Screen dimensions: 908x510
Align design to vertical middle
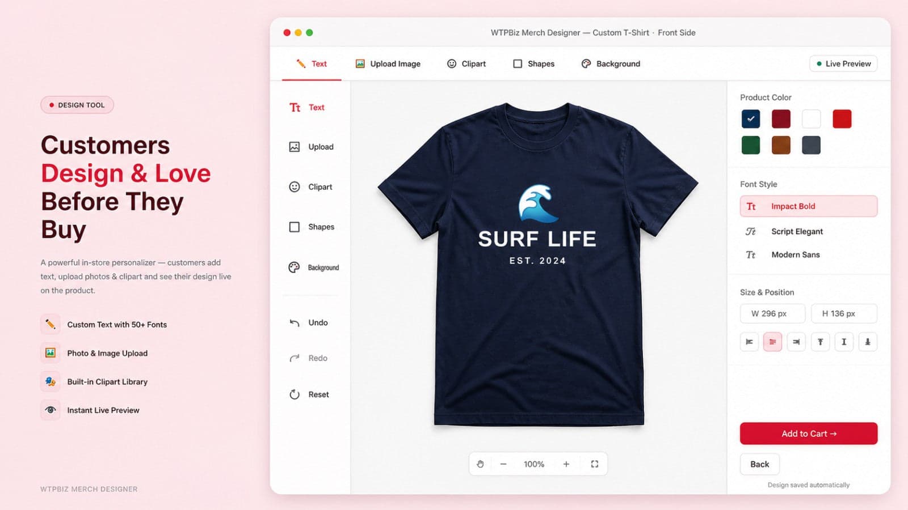(844, 342)
